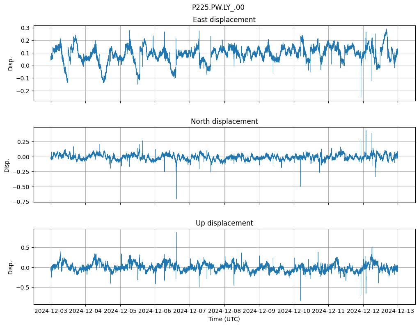Click the 0.3 tick on East plot

pyautogui.click(x=25, y=28)
